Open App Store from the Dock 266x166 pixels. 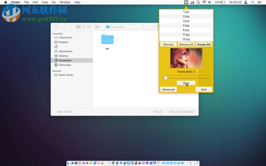[95, 163]
